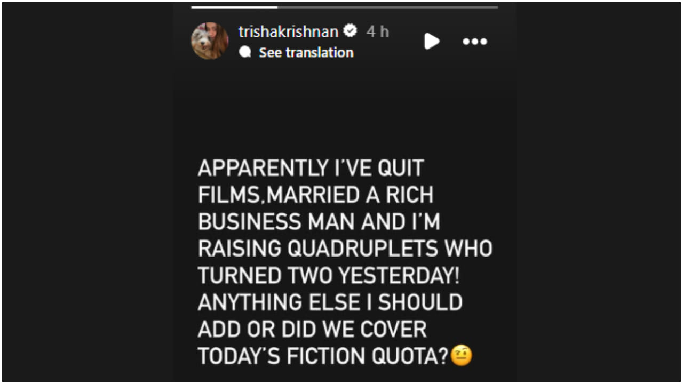Click the speech bubble translation icon

tap(246, 52)
